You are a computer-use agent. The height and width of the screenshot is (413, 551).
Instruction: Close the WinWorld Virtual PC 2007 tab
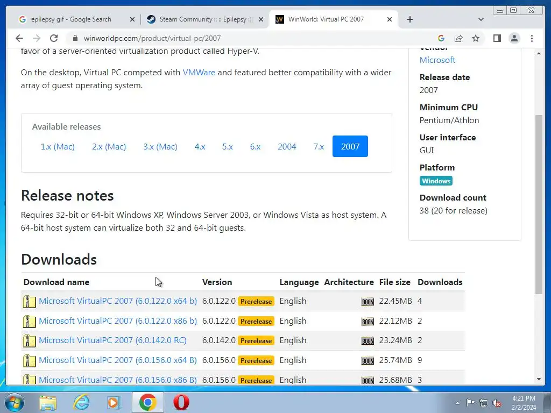pos(390,19)
